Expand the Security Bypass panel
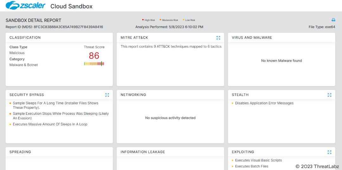The height and width of the screenshot is (170, 342). (x=107, y=95)
